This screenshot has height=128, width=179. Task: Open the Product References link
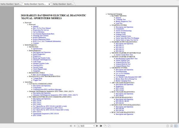tap(39, 37)
